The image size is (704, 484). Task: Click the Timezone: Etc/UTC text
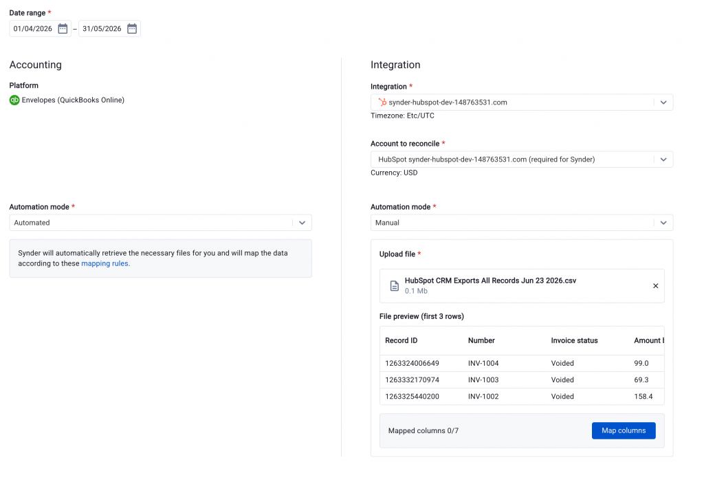coord(402,115)
